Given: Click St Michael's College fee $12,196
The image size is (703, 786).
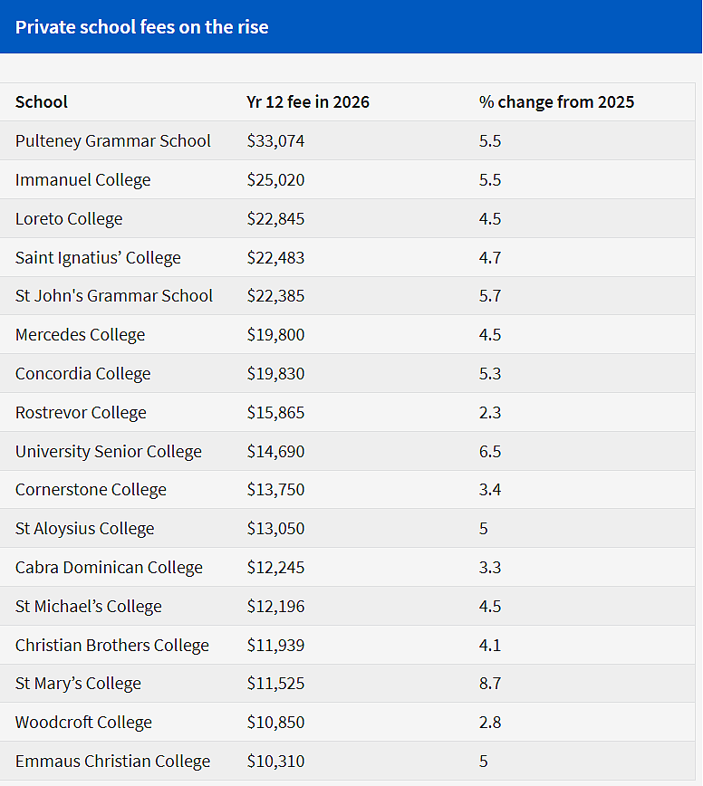Looking at the screenshot, I should (x=275, y=606).
